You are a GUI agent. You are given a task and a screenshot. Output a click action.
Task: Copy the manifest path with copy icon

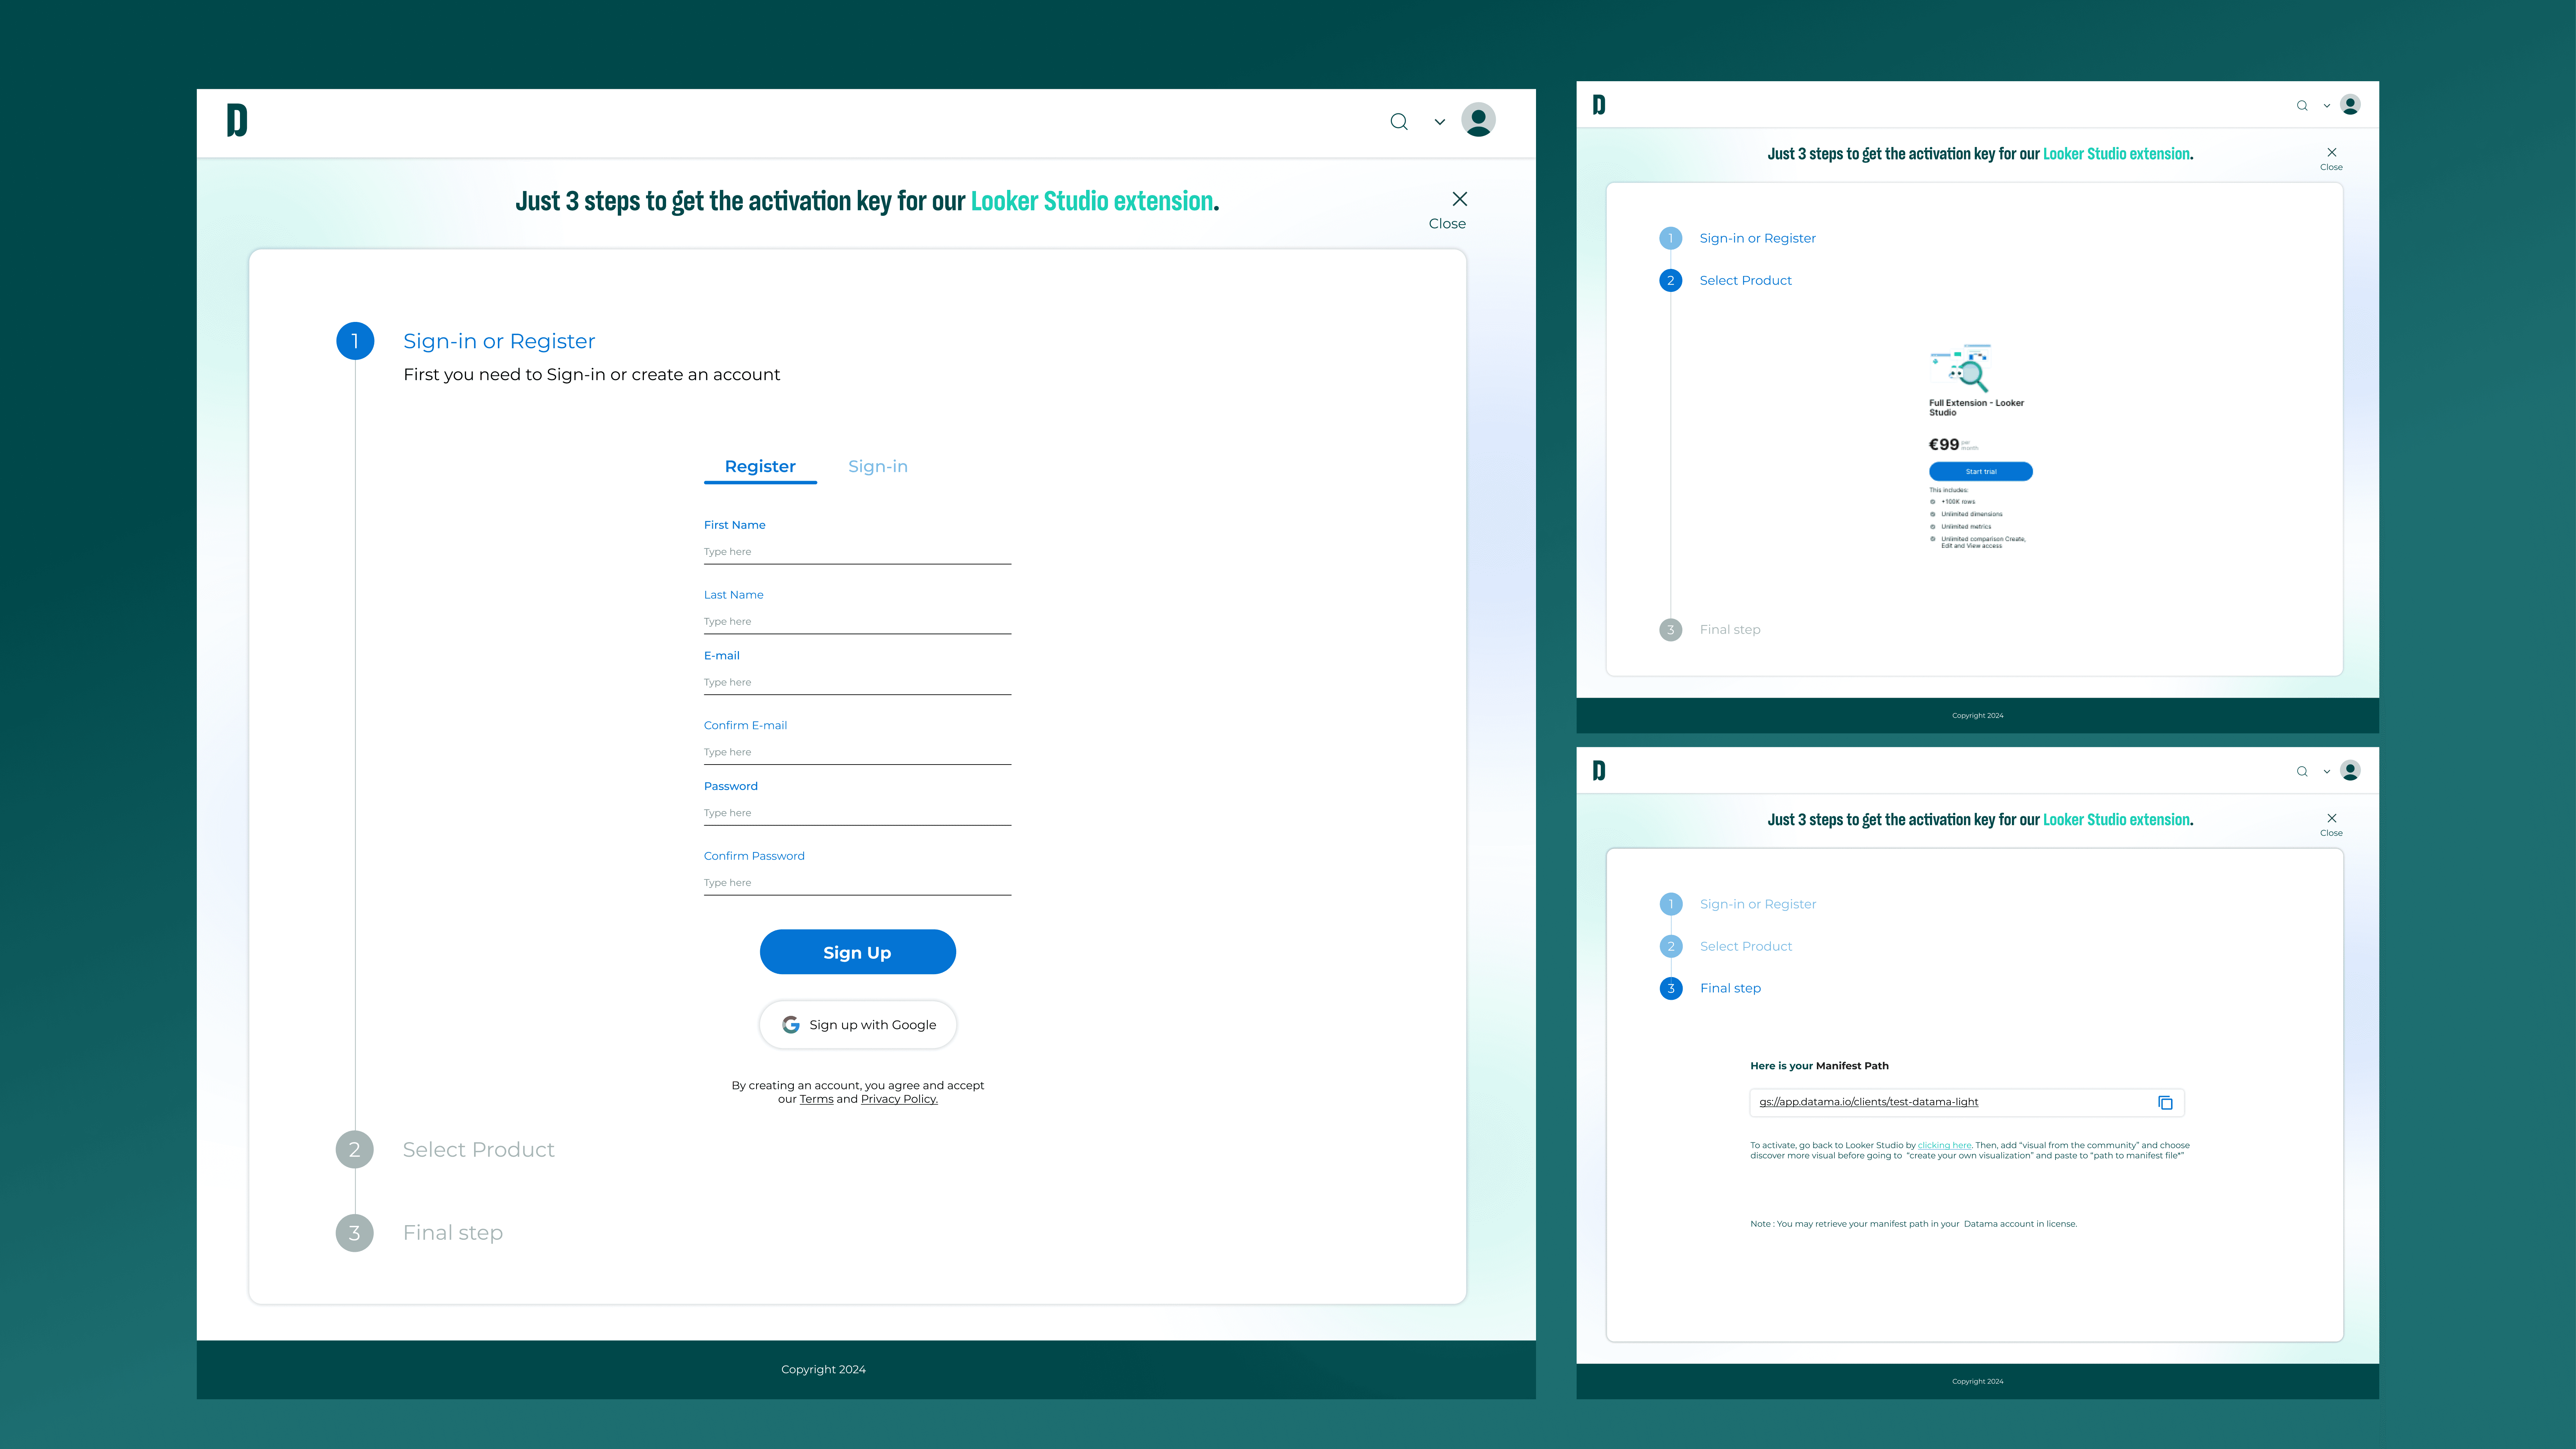point(2165,1103)
